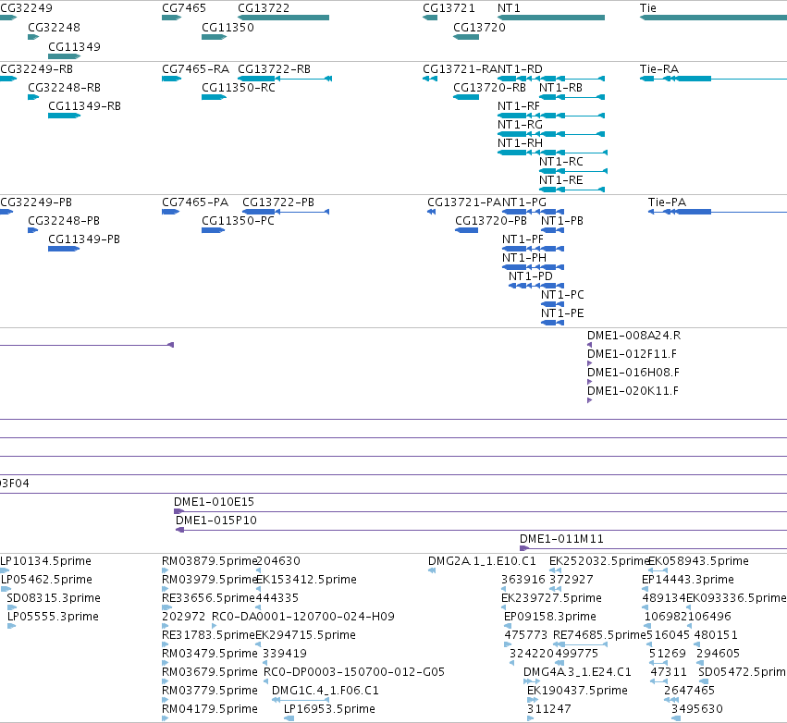
Task: Choose the NT1-PE protein label
Action: coord(562,313)
